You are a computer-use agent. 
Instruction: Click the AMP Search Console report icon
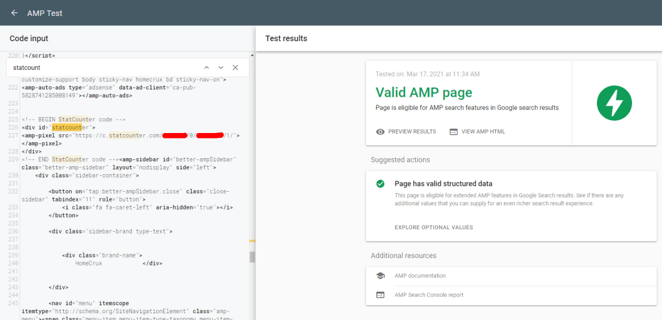pos(380,295)
